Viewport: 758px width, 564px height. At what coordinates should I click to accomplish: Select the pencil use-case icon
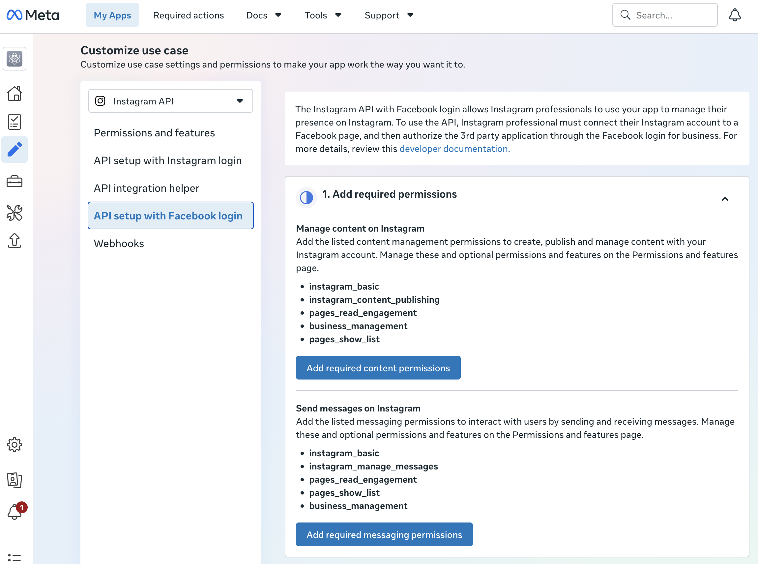[15, 150]
